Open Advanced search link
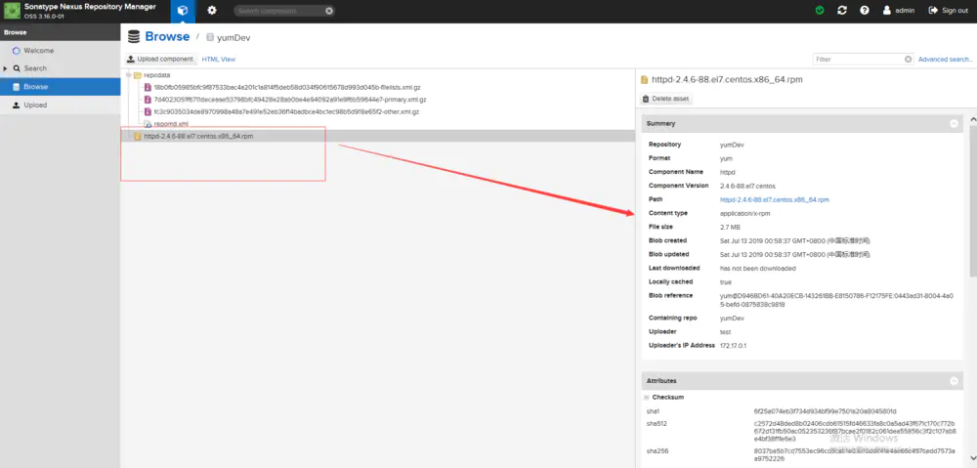 pos(945,60)
